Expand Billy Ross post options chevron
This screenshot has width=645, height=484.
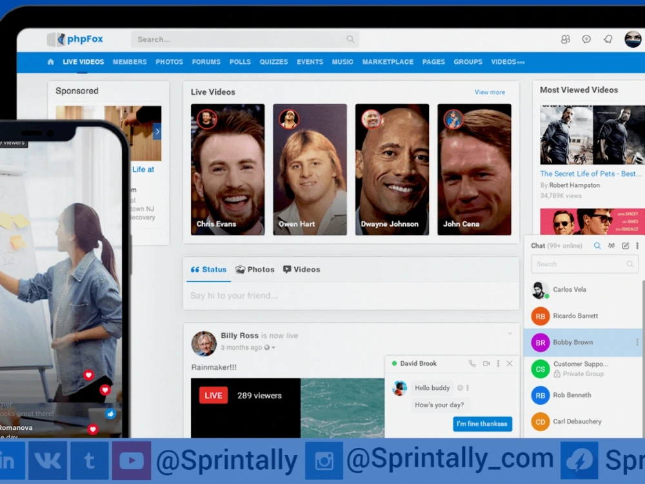click(510, 334)
